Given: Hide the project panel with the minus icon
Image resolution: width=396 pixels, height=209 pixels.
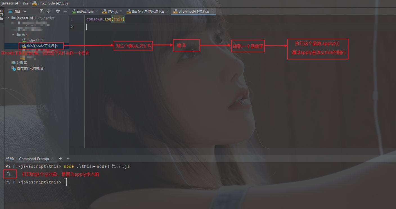Looking at the screenshot, I should [65, 11].
